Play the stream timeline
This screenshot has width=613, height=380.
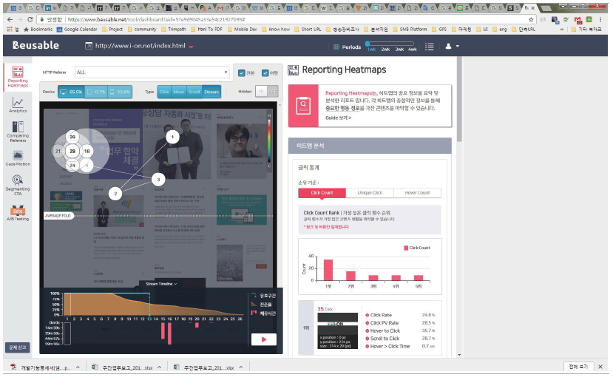(x=263, y=340)
